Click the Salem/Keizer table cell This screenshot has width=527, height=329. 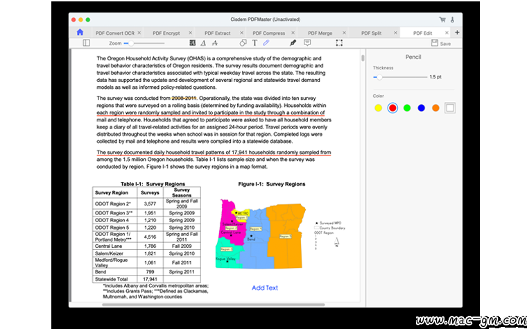pos(114,253)
